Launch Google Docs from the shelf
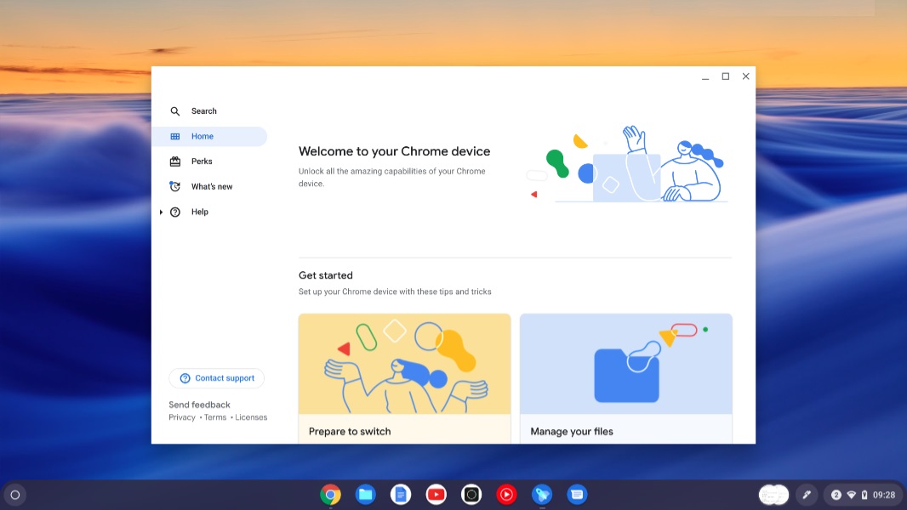 click(x=401, y=494)
